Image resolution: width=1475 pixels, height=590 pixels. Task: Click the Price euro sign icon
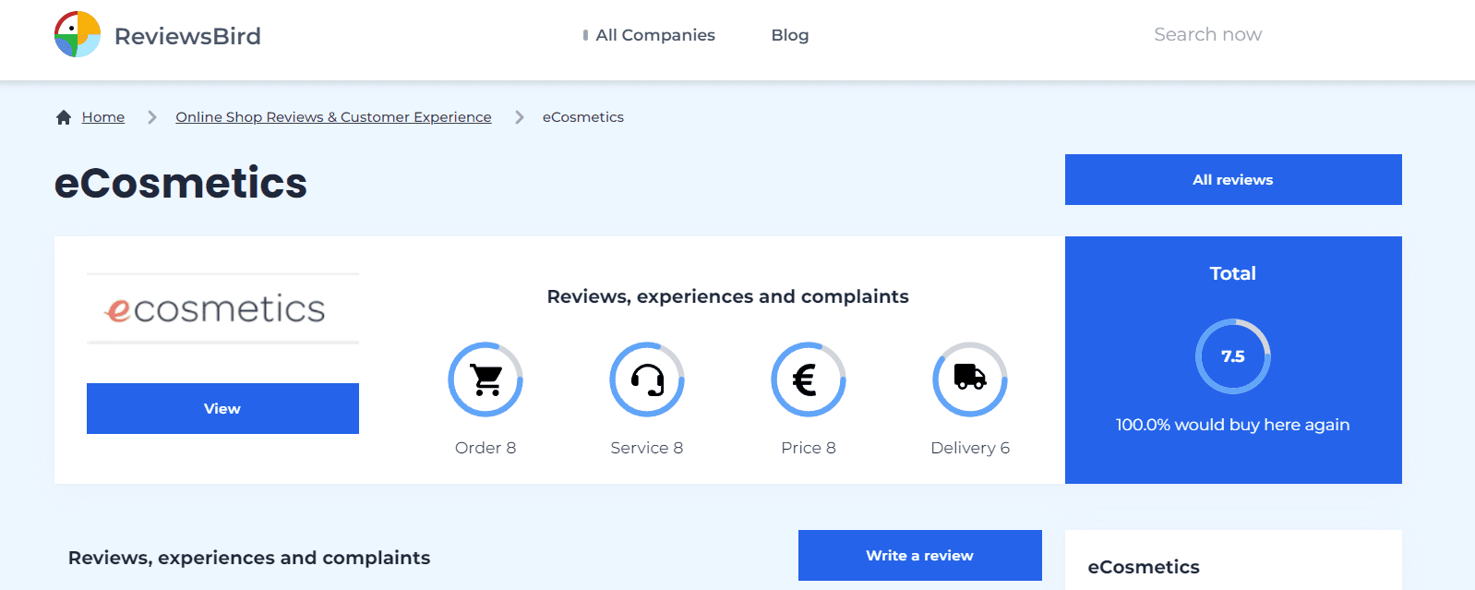click(x=808, y=379)
